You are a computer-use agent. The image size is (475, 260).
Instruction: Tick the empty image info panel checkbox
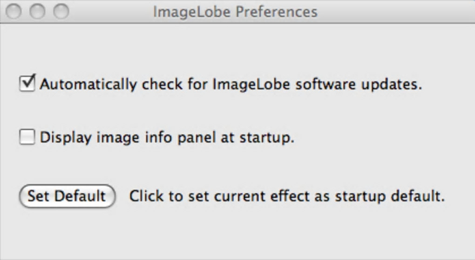coord(27,137)
